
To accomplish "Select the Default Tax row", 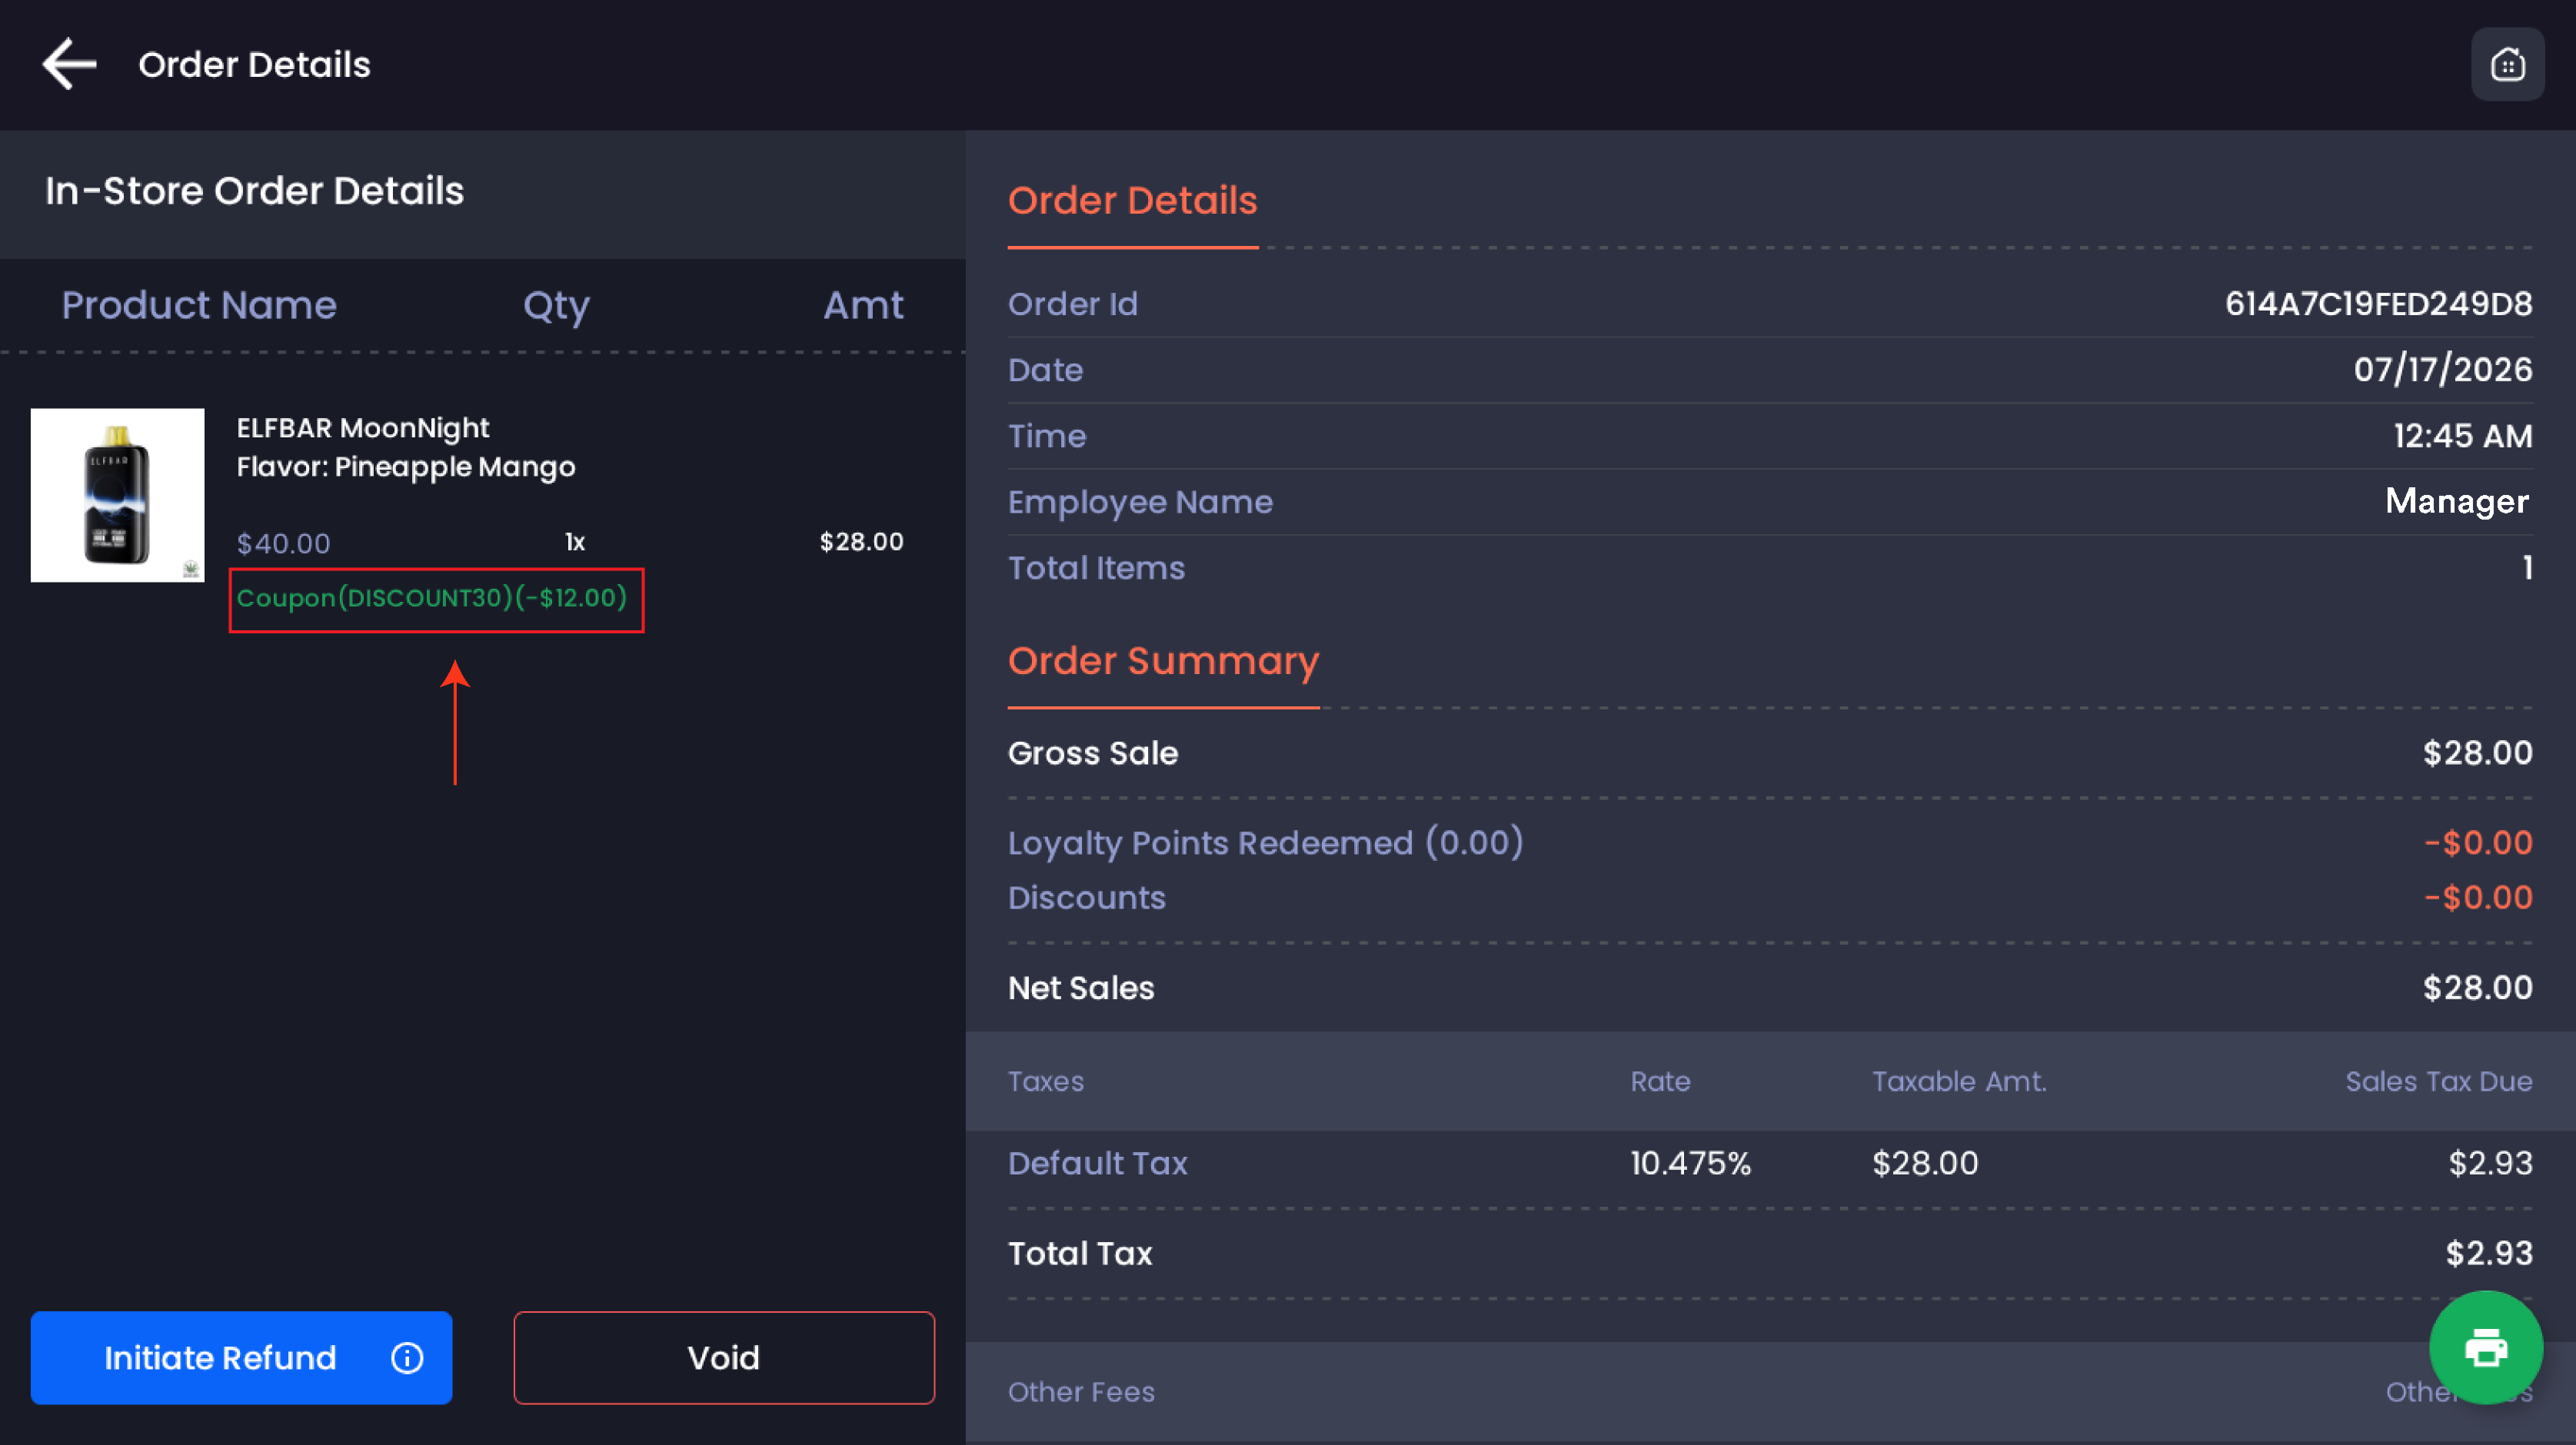I will [x=1770, y=1163].
